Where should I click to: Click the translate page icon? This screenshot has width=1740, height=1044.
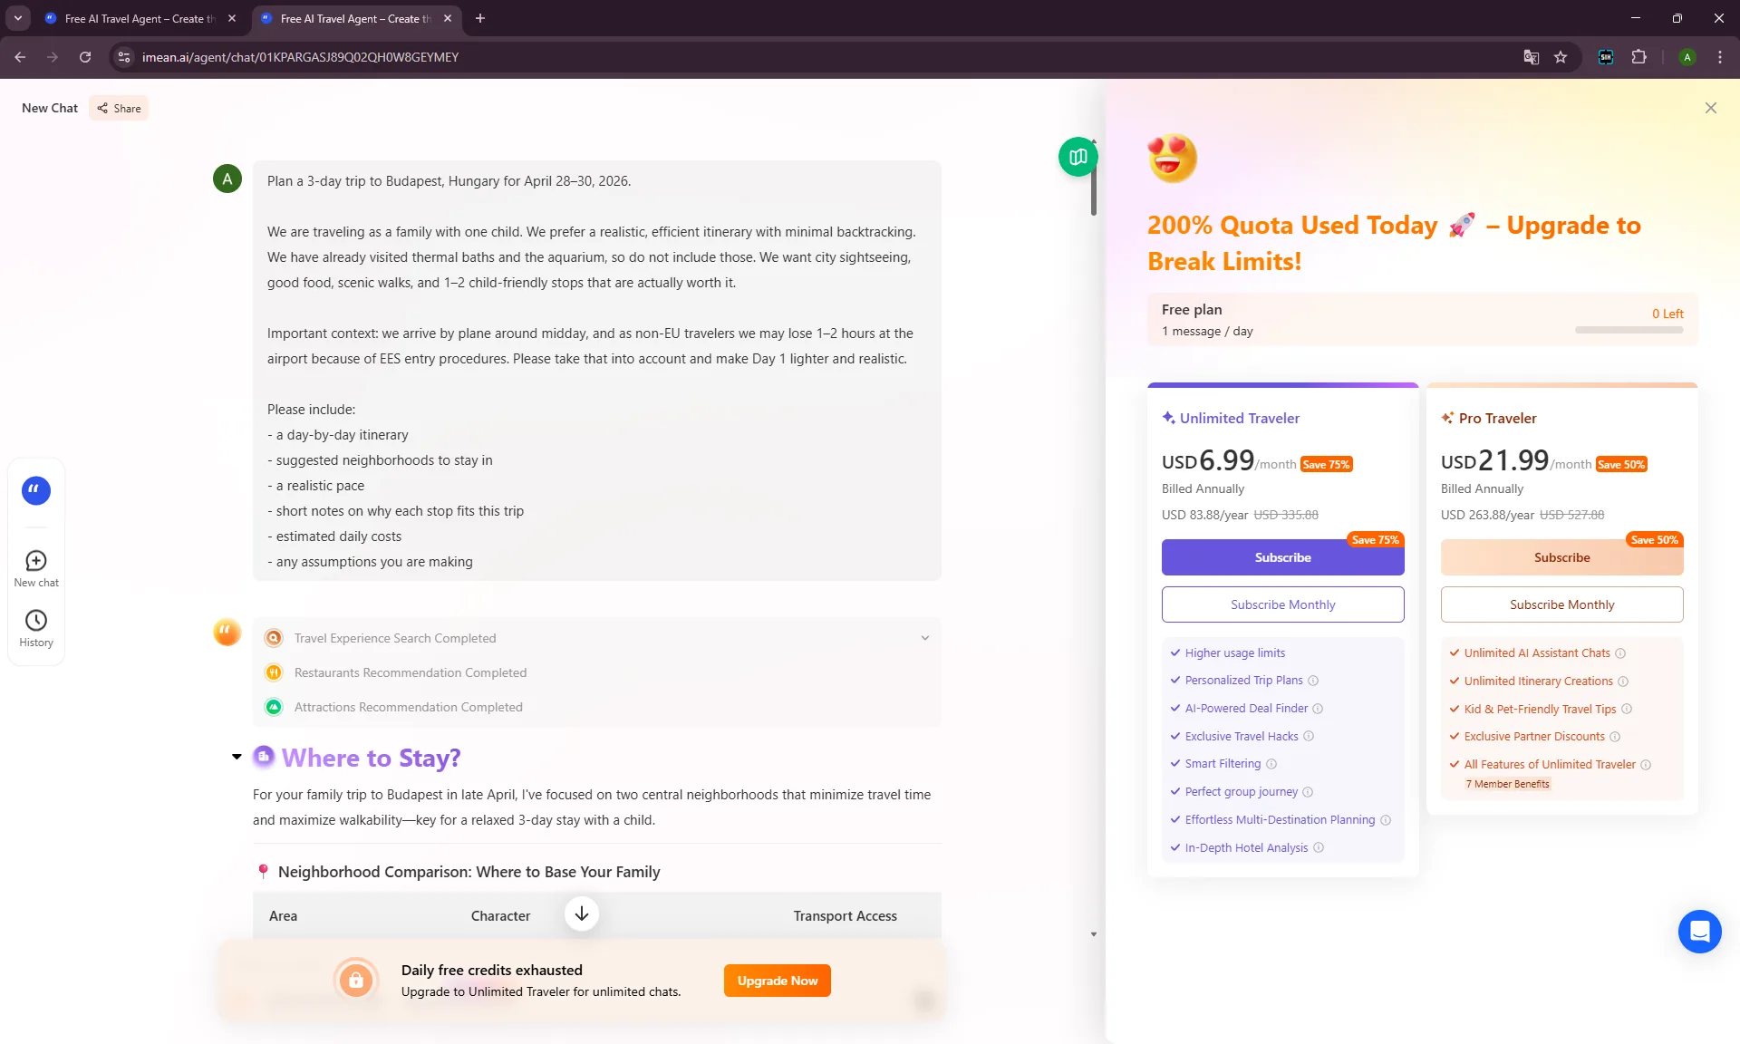click(1531, 57)
